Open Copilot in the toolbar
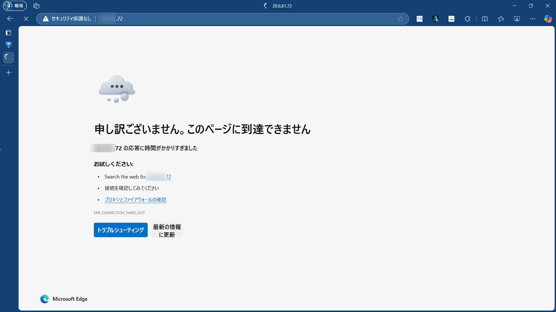Viewport: 556px width, 312px height. (548, 19)
